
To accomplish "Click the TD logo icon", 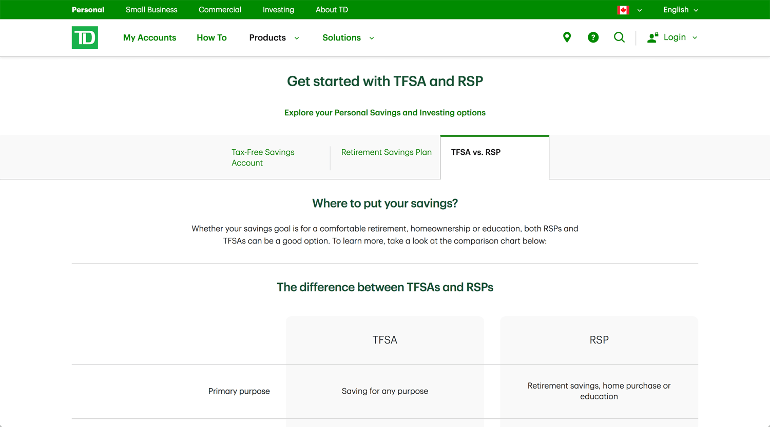I will [85, 37].
